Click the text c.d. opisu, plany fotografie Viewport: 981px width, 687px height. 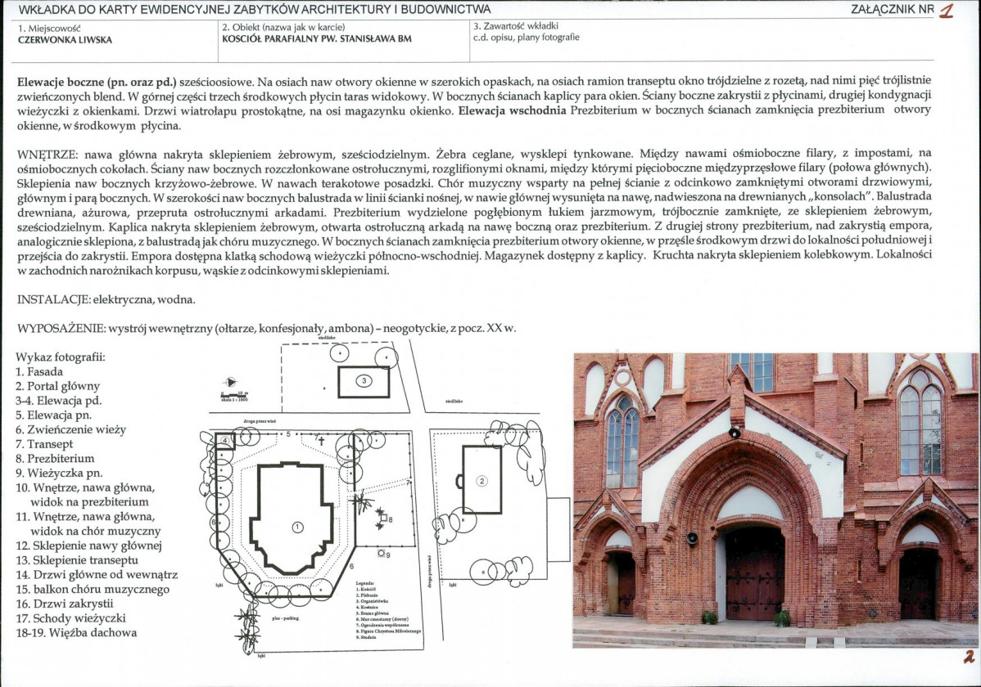(x=527, y=37)
